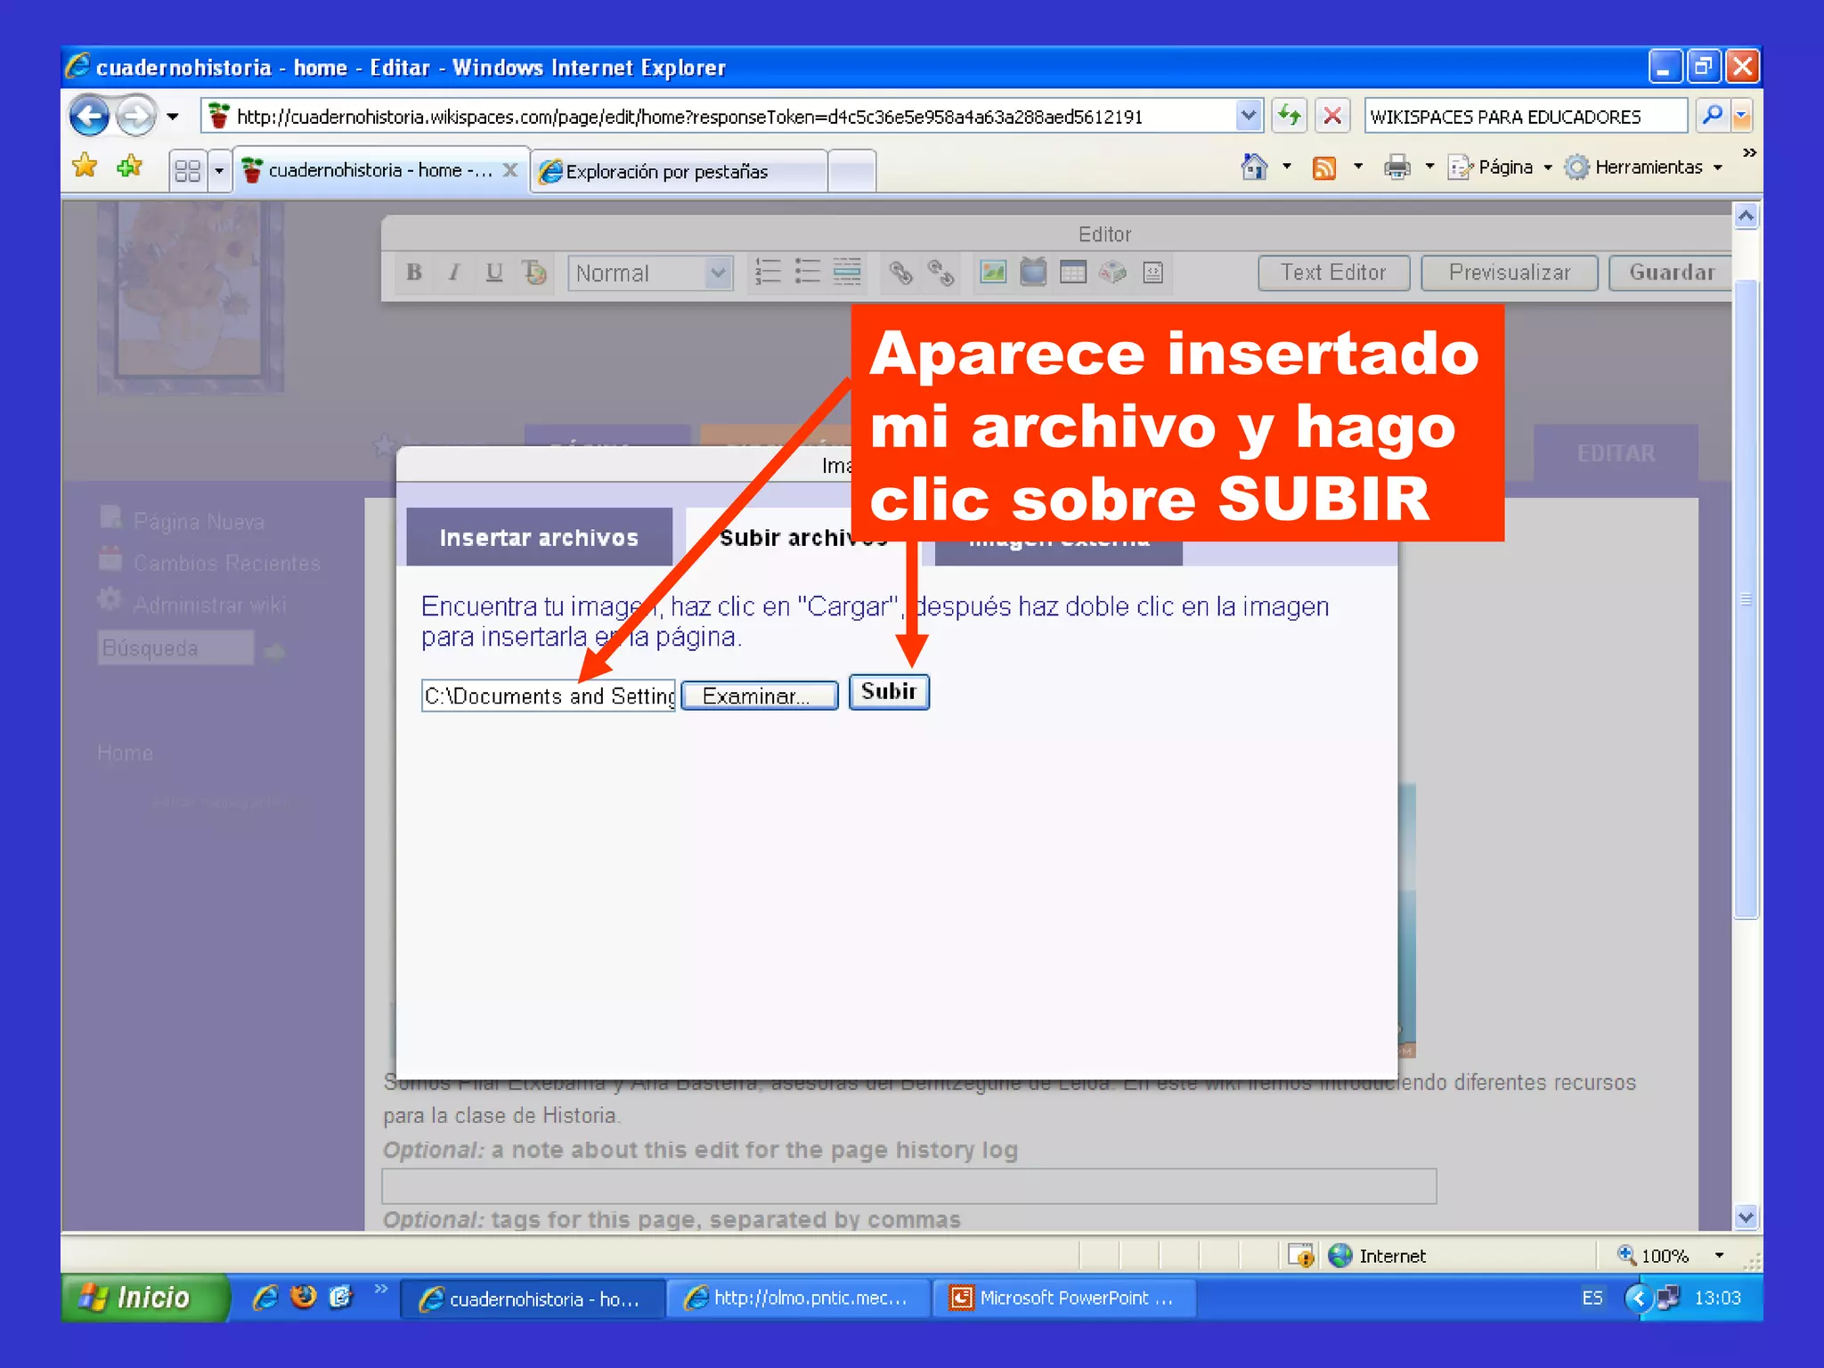Click the Add to Favorites icon
This screenshot has width=1824, height=1368.
[130, 167]
